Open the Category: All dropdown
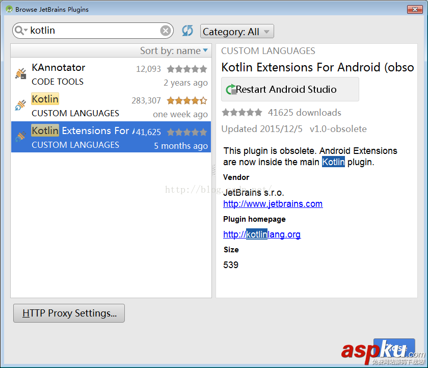 pyautogui.click(x=237, y=32)
